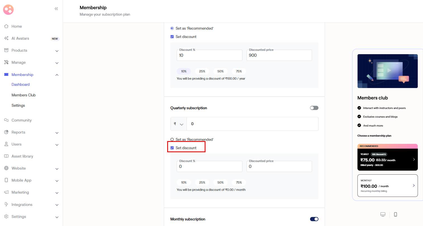Enable the Quarterly subscription toggle
This screenshot has width=423, height=226.
coord(314,108)
